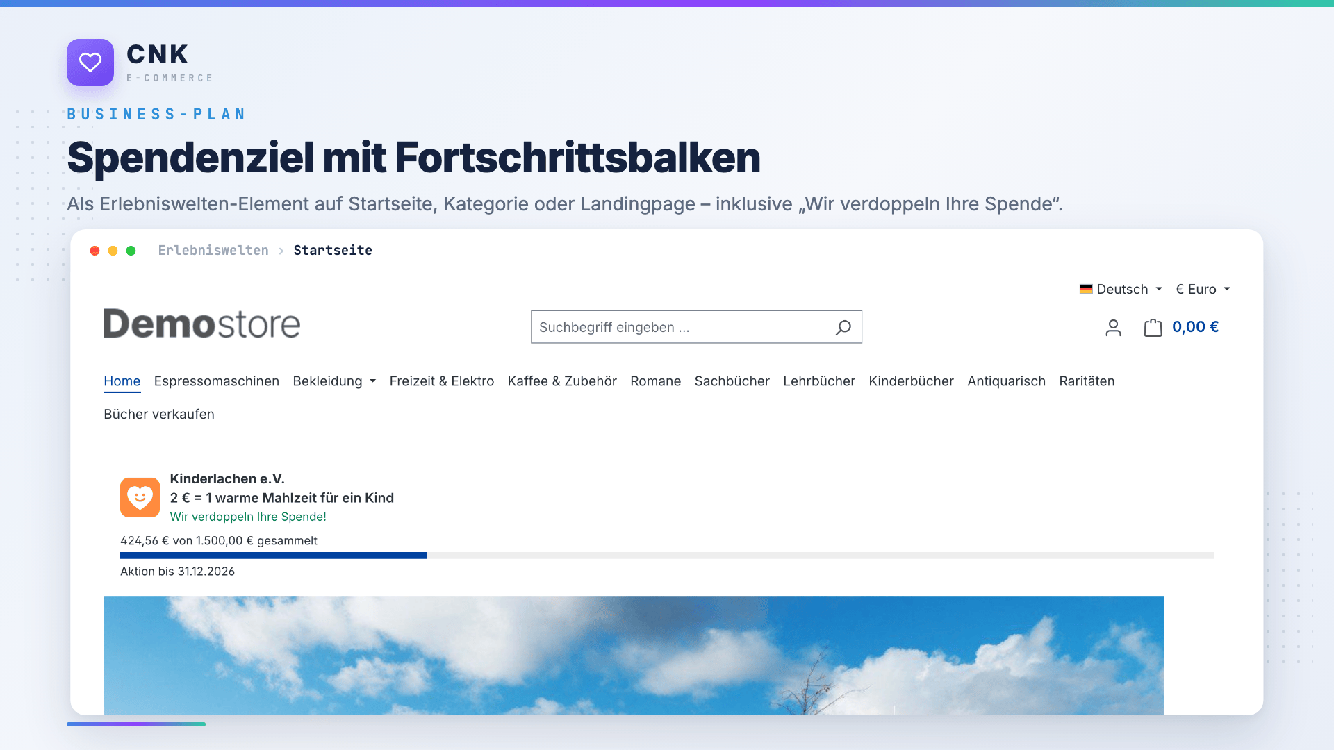Expand the Bekleidung menu dropdown
Image resolution: width=1334 pixels, height=750 pixels.
[x=334, y=381]
